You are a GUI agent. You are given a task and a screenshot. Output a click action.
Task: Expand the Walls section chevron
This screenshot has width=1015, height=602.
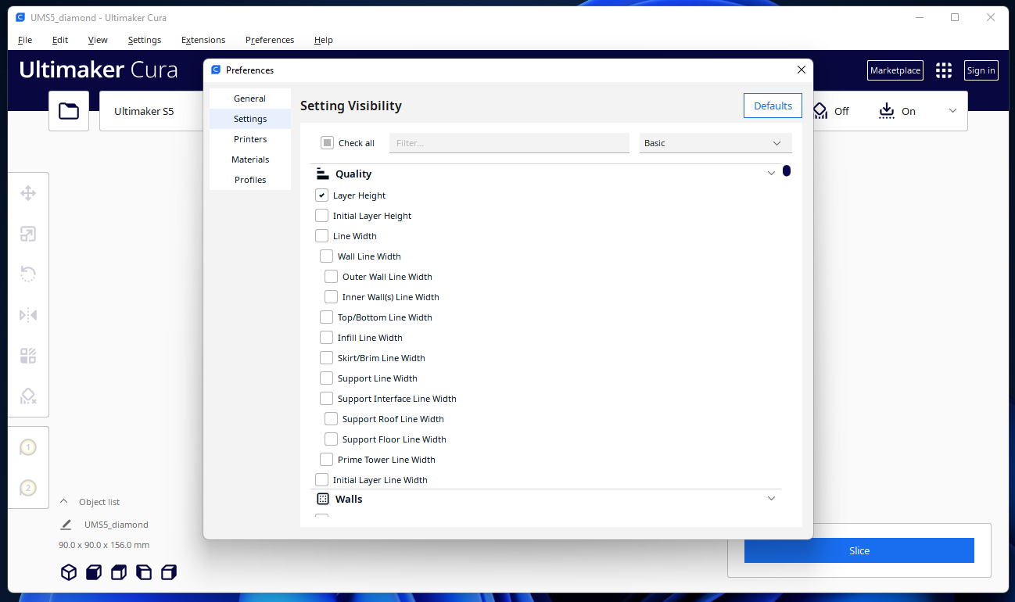click(771, 499)
